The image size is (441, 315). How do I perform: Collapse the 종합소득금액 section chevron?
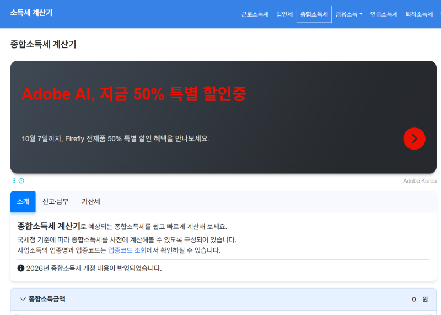23,299
